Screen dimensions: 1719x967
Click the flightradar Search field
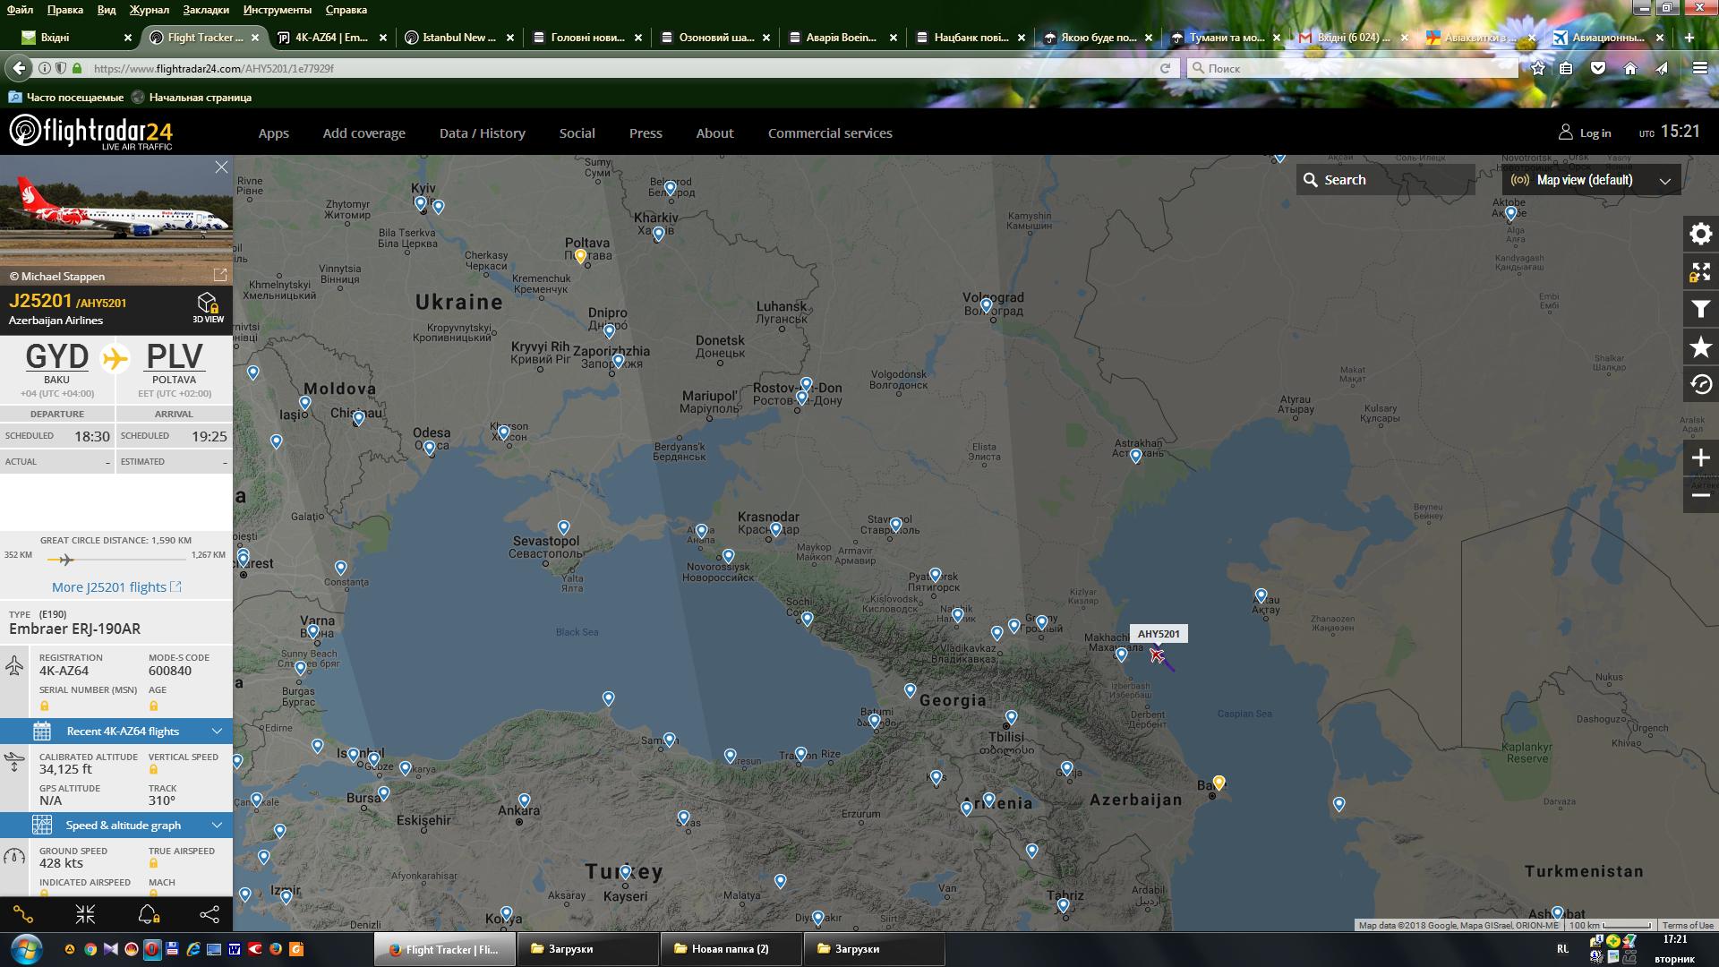coord(1384,180)
